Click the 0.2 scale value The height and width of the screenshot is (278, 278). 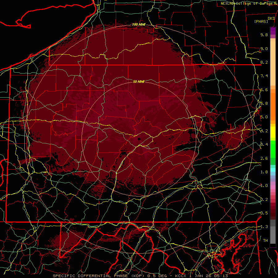coord(264,200)
